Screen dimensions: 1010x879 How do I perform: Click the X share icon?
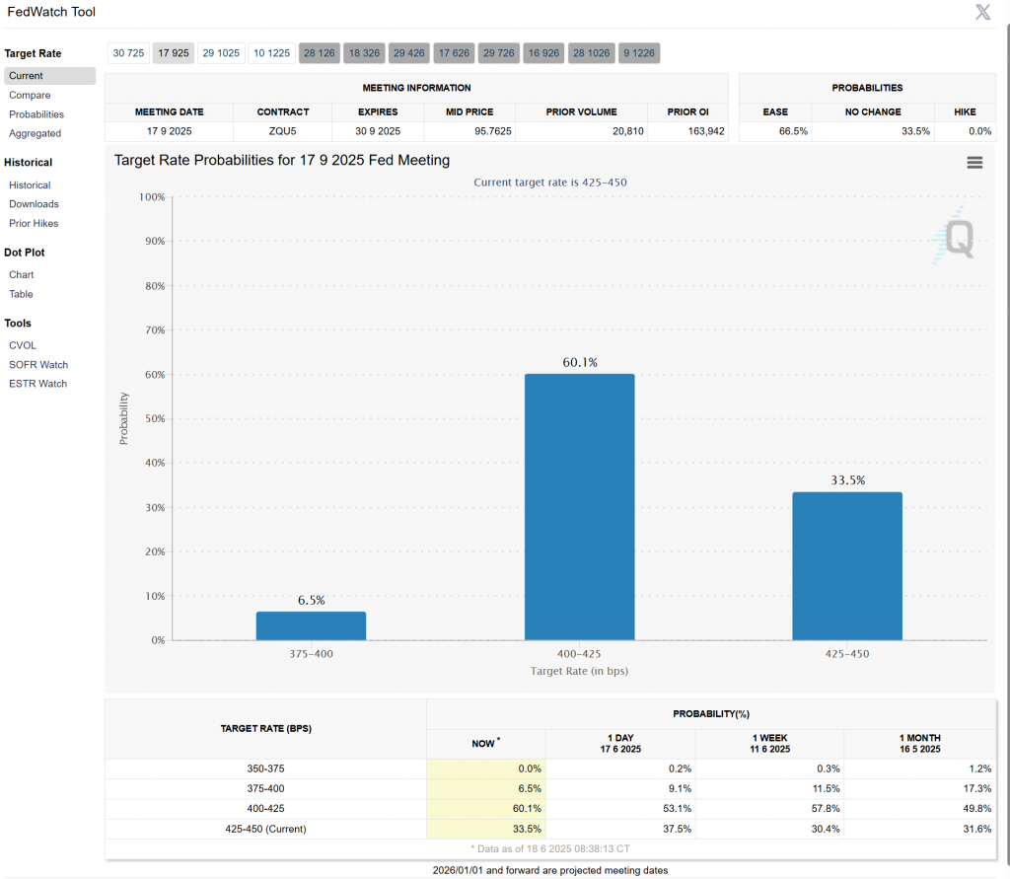pyautogui.click(x=983, y=12)
